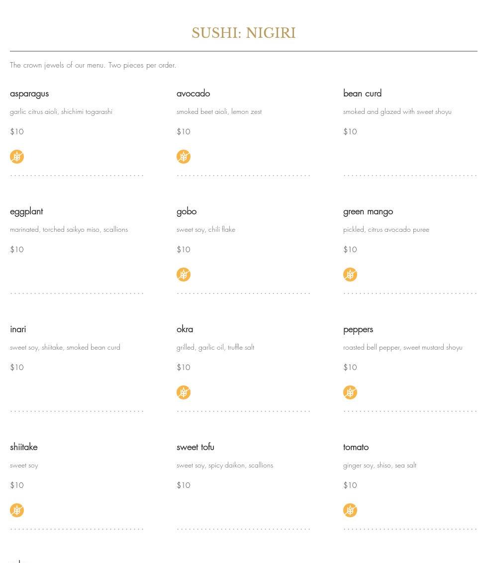480x563 pixels.
Task: Click the gluten-free icon under tomato
Action: [x=350, y=510]
